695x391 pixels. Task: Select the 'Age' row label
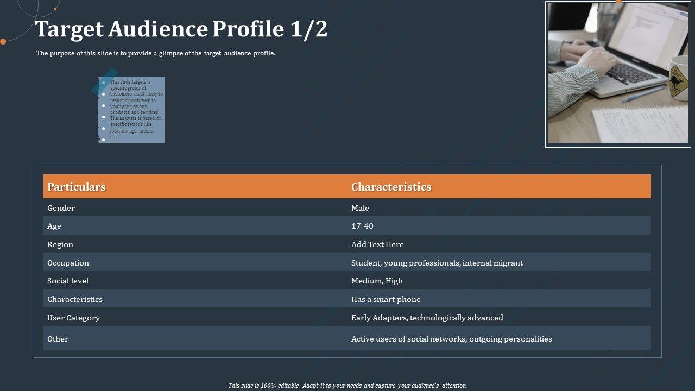pyautogui.click(x=54, y=226)
